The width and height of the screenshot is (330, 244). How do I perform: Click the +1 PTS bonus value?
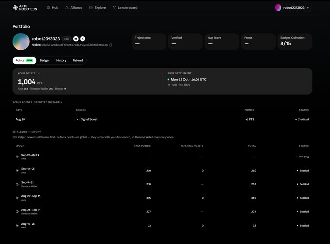pos(249,119)
